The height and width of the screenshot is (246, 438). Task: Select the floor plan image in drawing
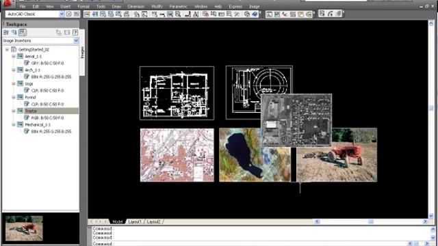[177, 93]
